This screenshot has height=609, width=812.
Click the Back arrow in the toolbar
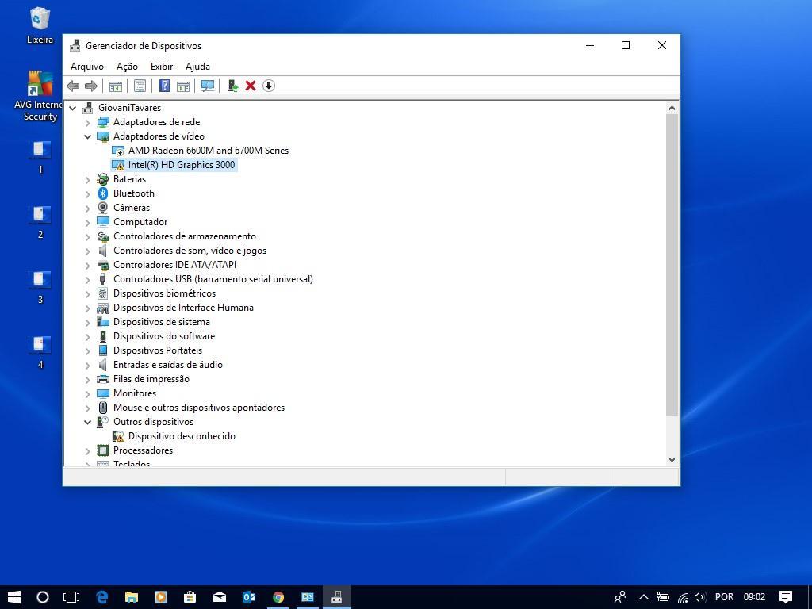pos(73,86)
